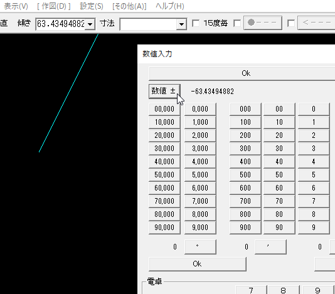Click the lower Ok button
Screen dimensions: 335x294
[x=197, y=264]
